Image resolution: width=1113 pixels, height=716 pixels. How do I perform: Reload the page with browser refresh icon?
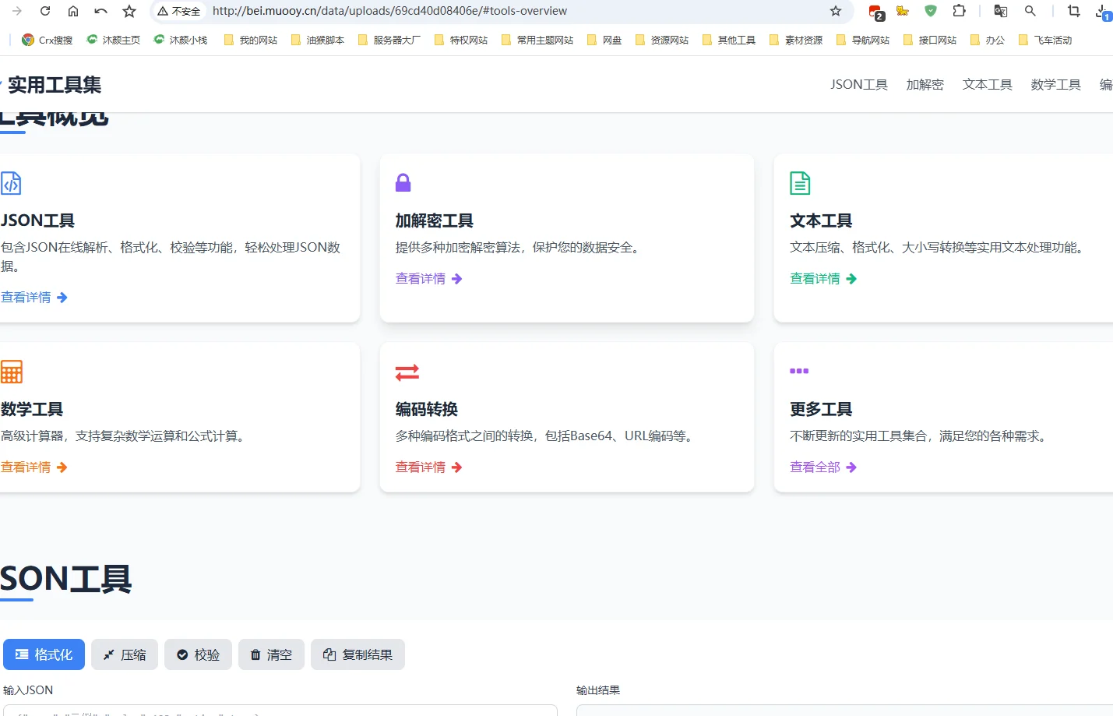coord(45,11)
